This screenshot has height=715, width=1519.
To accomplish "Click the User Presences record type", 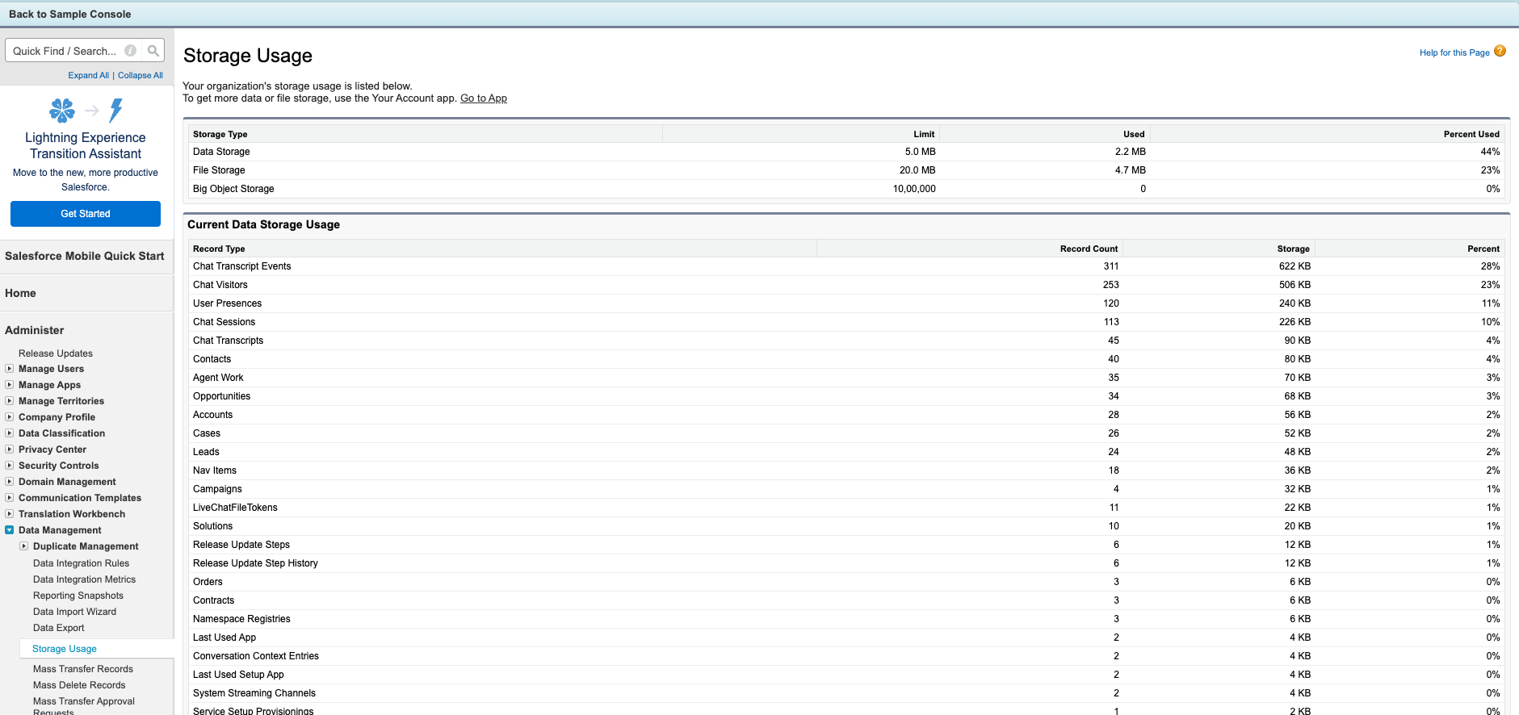I will [227, 303].
